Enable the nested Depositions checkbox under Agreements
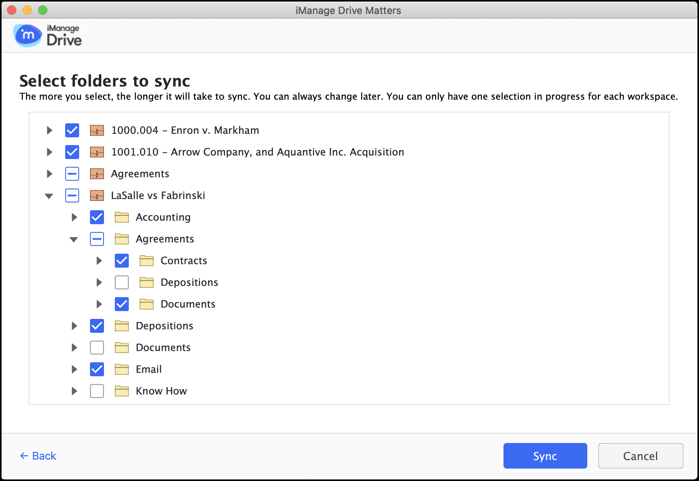The height and width of the screenshot is (481, 699). tap(122, 282)
